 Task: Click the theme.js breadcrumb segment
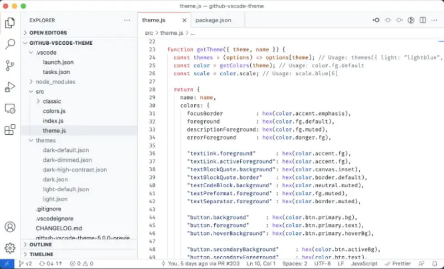pos(172,33)
